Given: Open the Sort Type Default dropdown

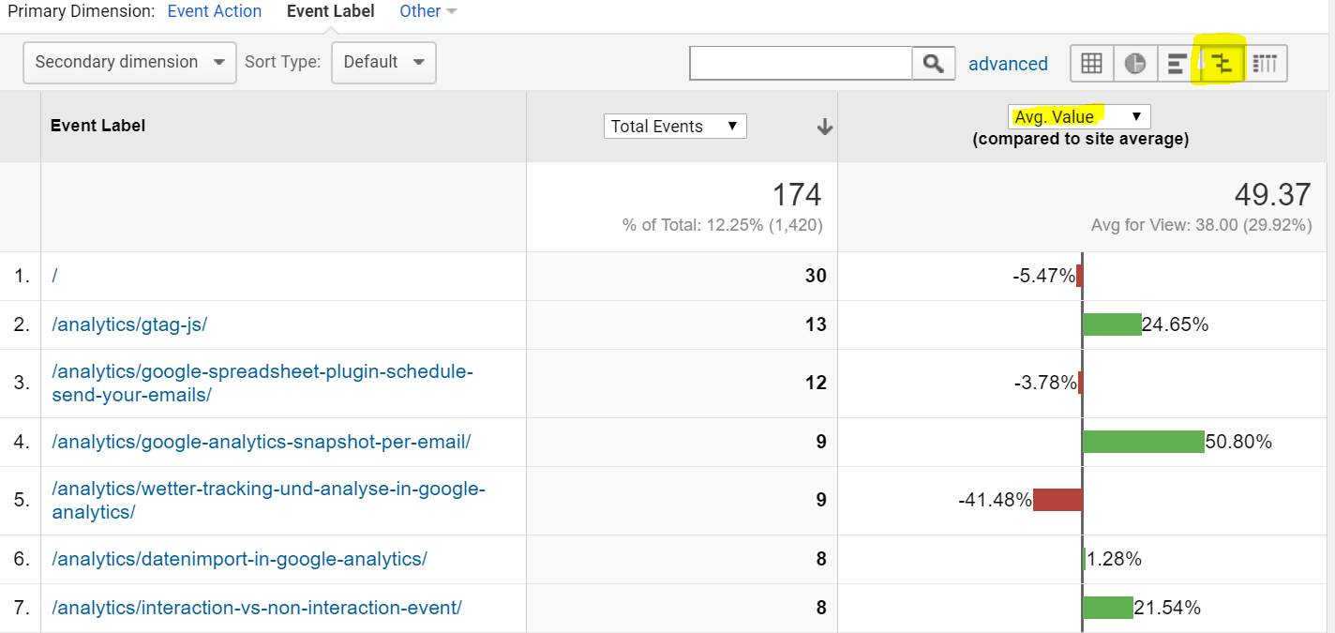Looking at the screenshot, I should point(383,62).
